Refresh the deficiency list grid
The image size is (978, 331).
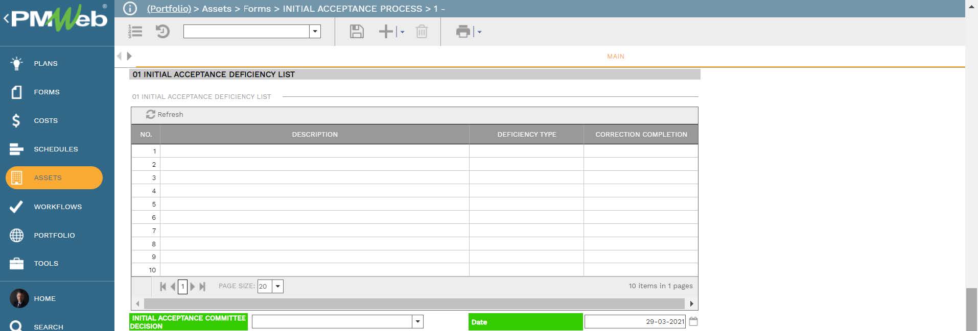[165, 114]
